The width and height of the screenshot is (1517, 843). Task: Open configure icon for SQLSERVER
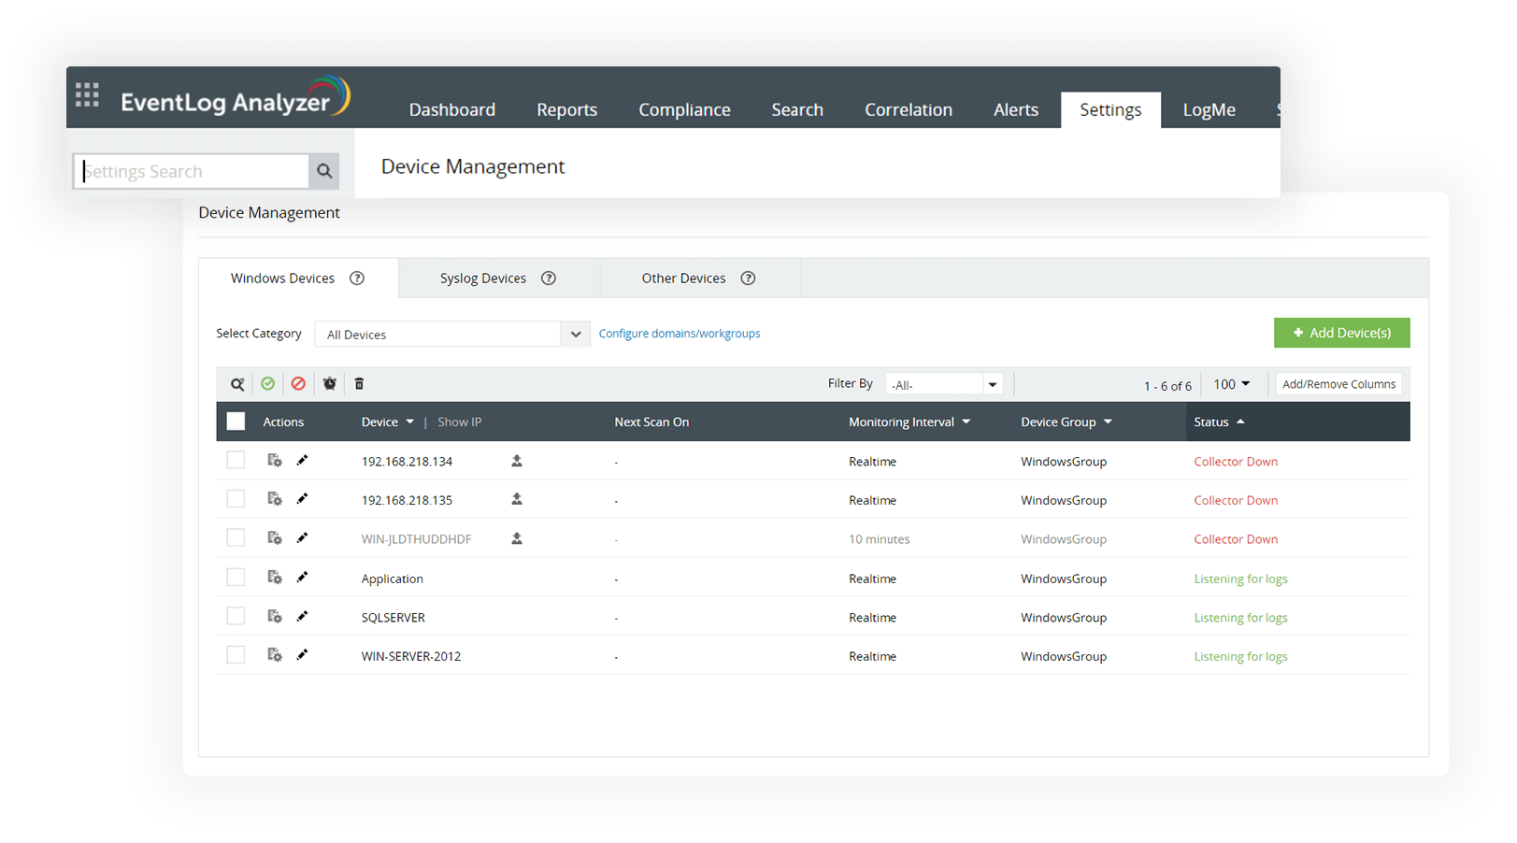[x=275, y=617]
